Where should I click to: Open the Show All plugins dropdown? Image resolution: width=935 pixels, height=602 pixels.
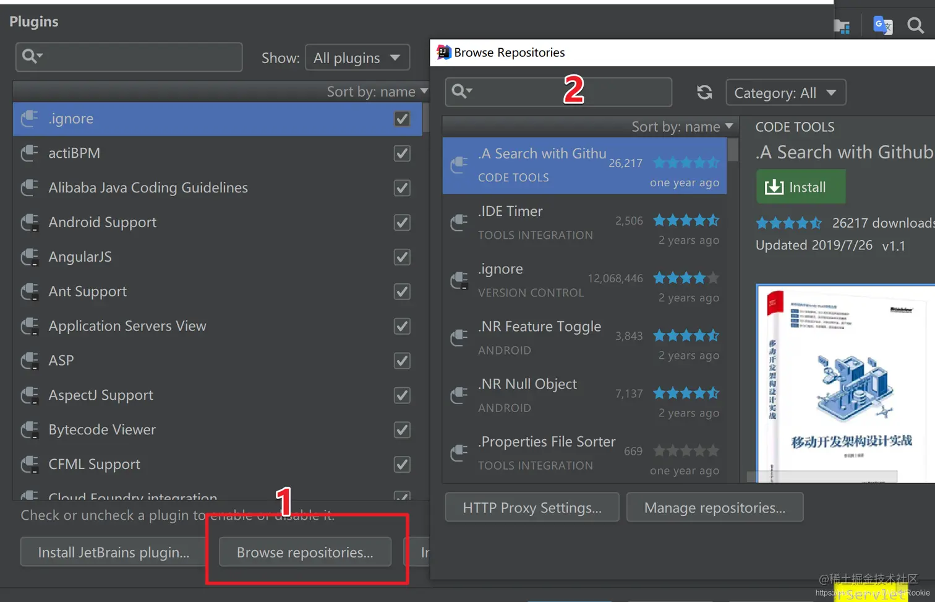point(357,58)
